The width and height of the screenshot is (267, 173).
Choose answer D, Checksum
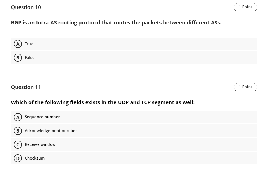pyautogui.click(x=34, y=158)
